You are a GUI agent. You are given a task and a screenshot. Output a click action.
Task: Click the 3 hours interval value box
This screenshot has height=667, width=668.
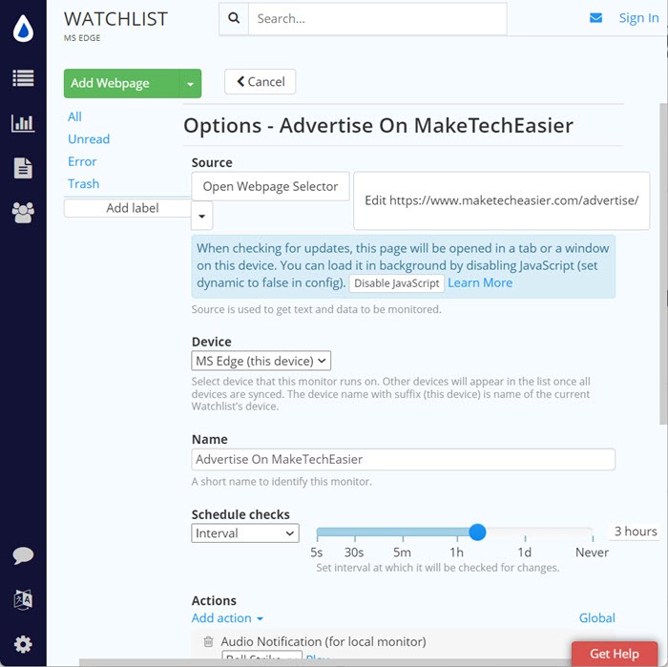coord(635,532)
